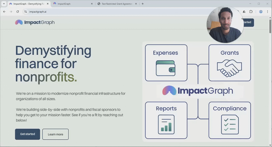Open the browser Extensions puzzle icon

coord(251,12)
